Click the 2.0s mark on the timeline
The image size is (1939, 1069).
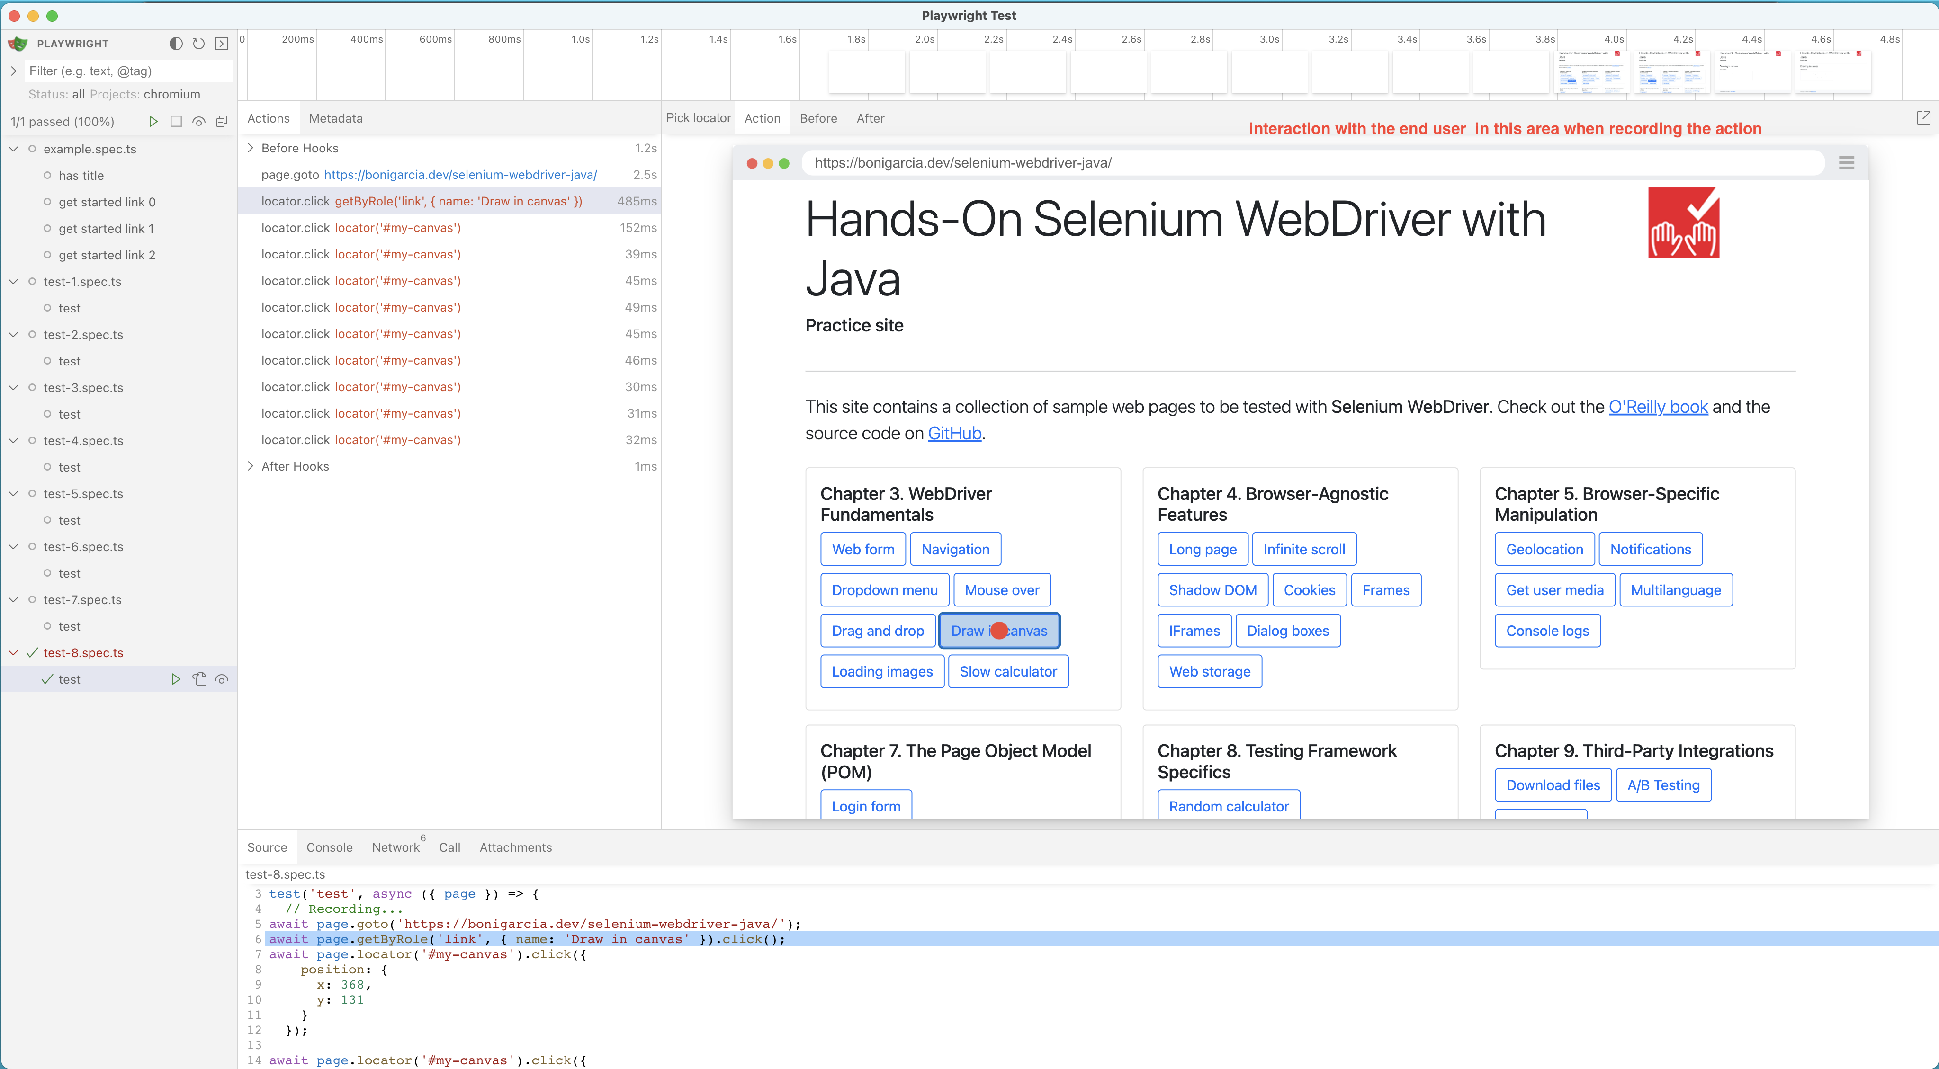click(x=925, y=39)
